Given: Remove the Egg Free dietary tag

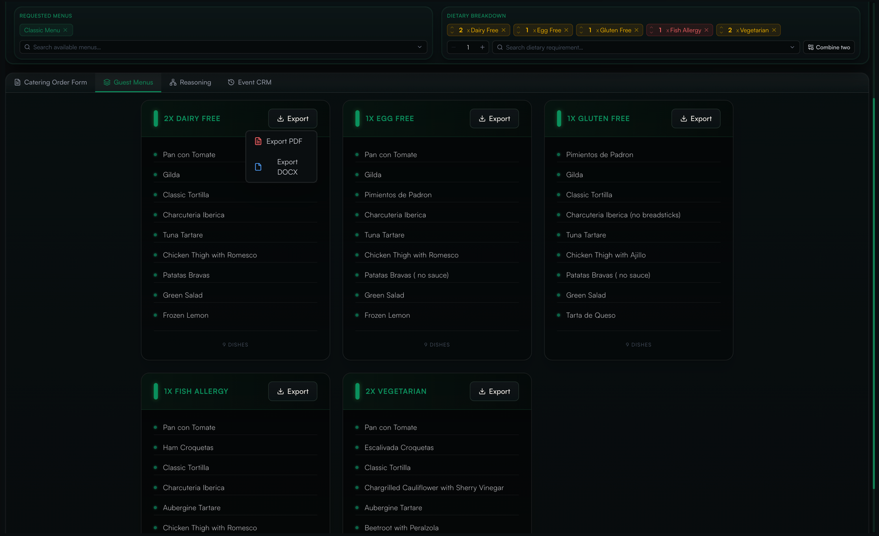Looking at the screenshot, I should [566, 30].
